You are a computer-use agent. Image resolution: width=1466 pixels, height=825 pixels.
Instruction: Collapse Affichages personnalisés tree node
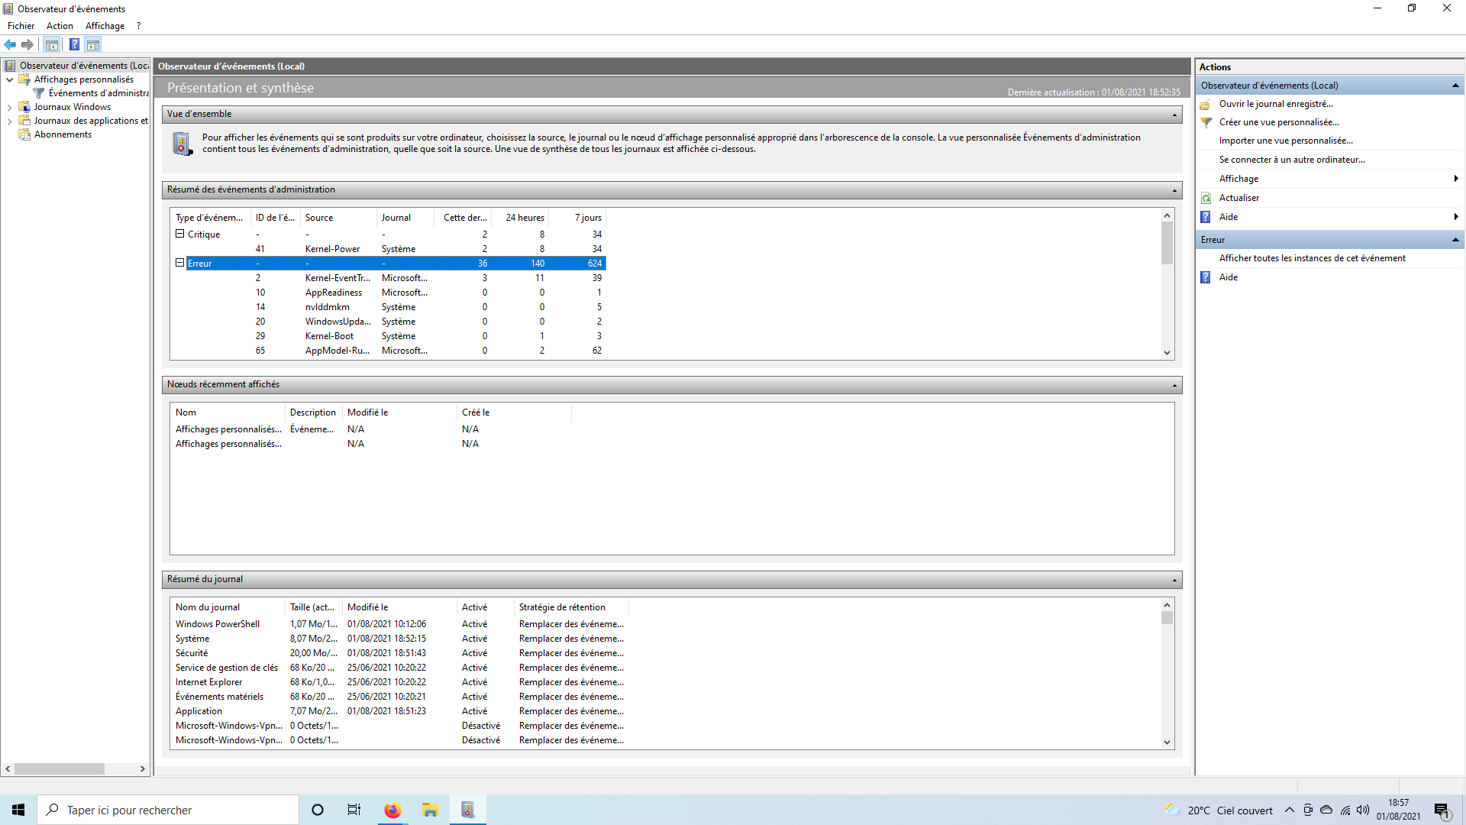coord(9,79)
